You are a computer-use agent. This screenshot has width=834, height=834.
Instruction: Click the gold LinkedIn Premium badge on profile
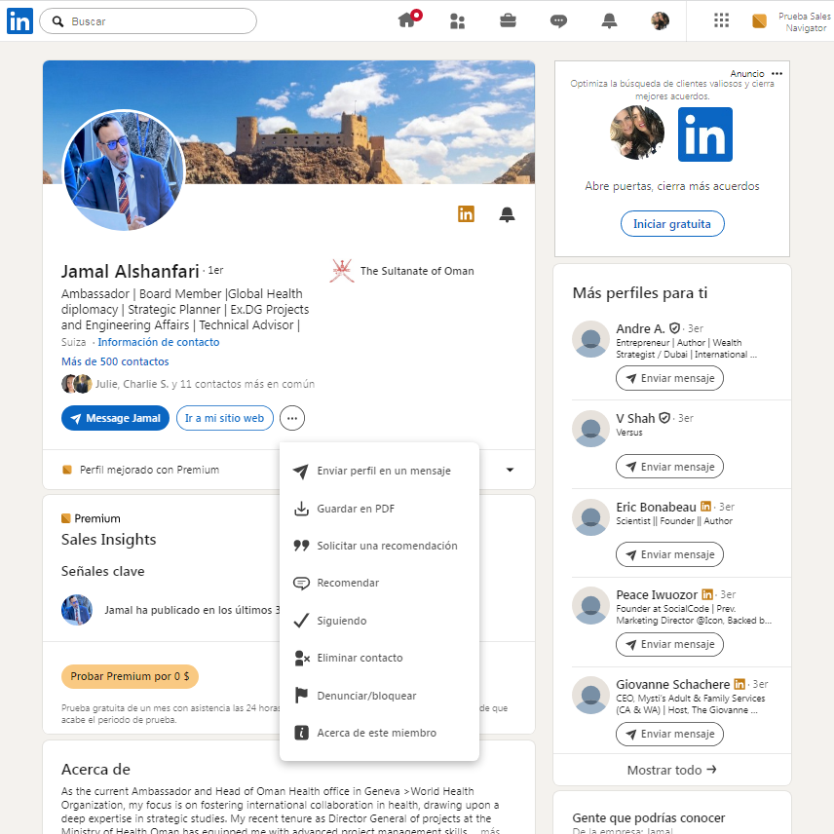click(x=466, y=213)
